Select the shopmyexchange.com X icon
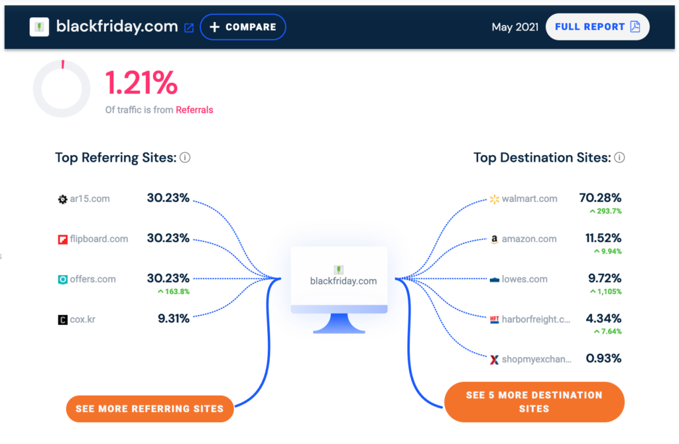The height and width of the screenshot is (444, 679). 494,359
